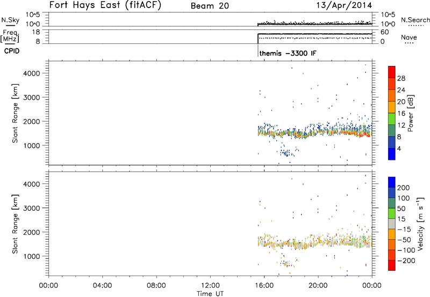Click the "Time UT" axis title
Image resolution: width=430 pixels, height=297 pixels.
[x=210, y=293]
